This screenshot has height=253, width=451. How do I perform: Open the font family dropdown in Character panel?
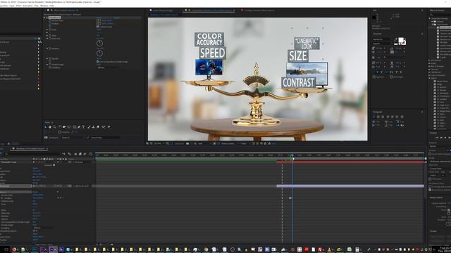coord(382,39)
